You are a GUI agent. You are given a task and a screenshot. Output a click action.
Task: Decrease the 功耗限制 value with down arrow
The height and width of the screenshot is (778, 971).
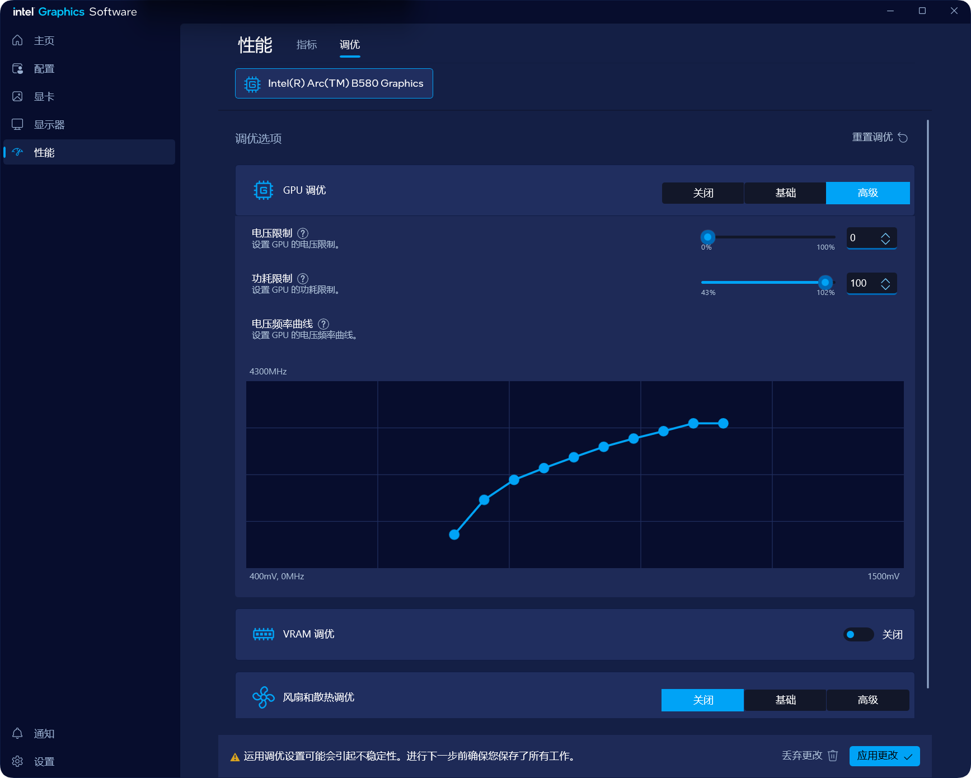[x=885, y=287]
